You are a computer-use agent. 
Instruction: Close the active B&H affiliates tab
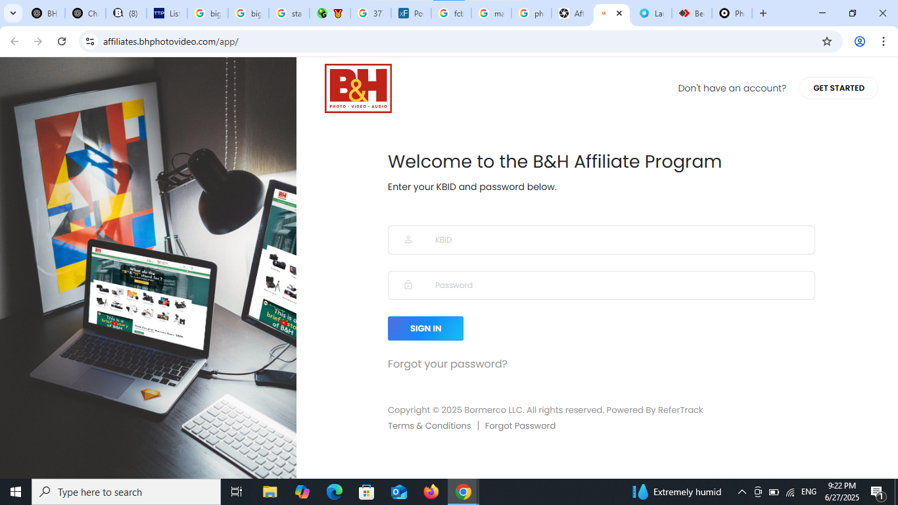[x=619, y=13]
